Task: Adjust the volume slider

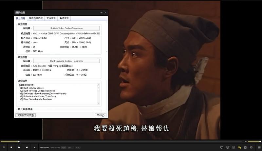Action: pyautogui.click(x=254, y=142)
